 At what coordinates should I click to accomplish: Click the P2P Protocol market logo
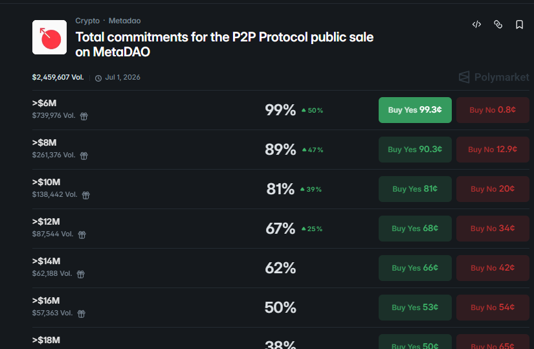pyautogui.click(x=50, y=38)
